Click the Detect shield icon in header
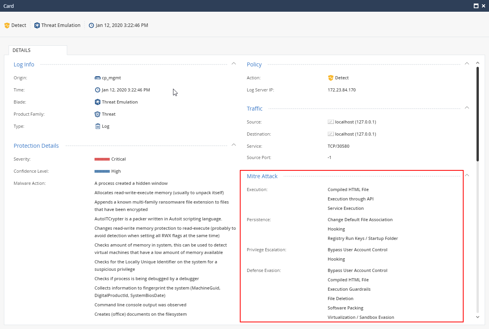 coord(7,25)
